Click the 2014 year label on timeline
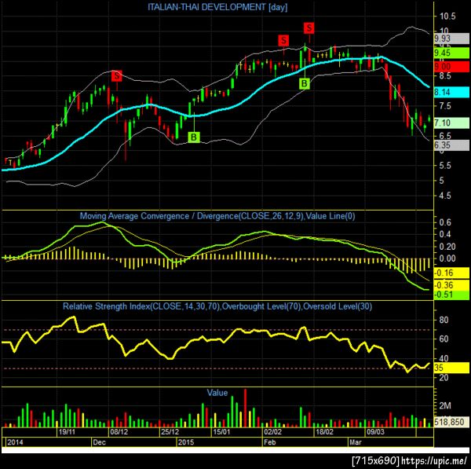This screenshot has width=471, height=469. (x=15, y=442)
